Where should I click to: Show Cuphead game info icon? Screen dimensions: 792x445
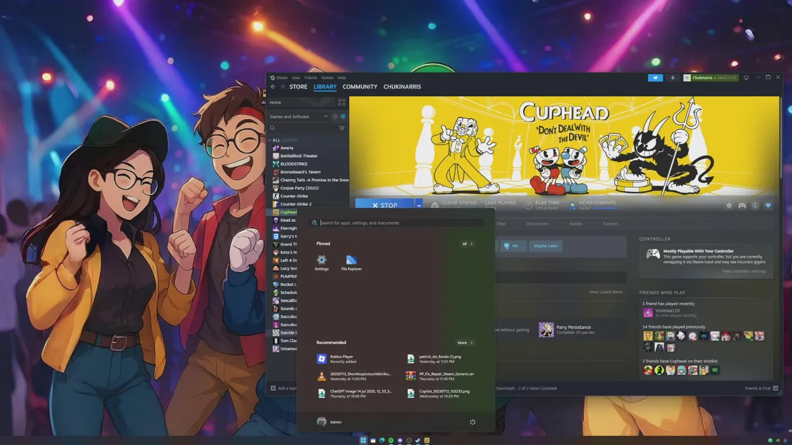tap(755, 205)
